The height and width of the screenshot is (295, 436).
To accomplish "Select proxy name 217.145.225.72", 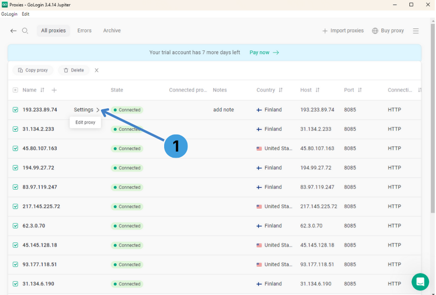I will click(x=41, y=207).
